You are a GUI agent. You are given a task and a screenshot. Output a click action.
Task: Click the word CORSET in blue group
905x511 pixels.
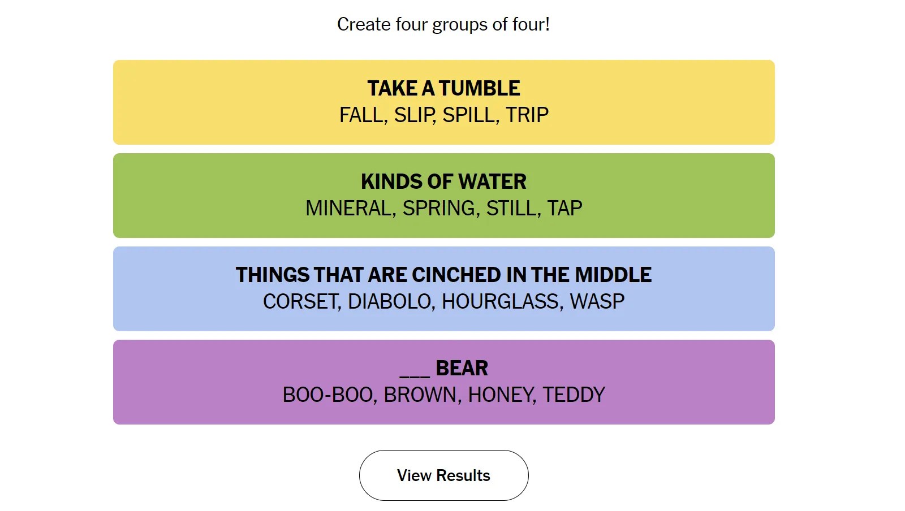click(x=301, y=301)
